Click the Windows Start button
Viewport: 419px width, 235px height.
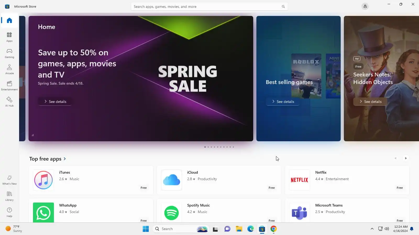click(x=146, y=229)
